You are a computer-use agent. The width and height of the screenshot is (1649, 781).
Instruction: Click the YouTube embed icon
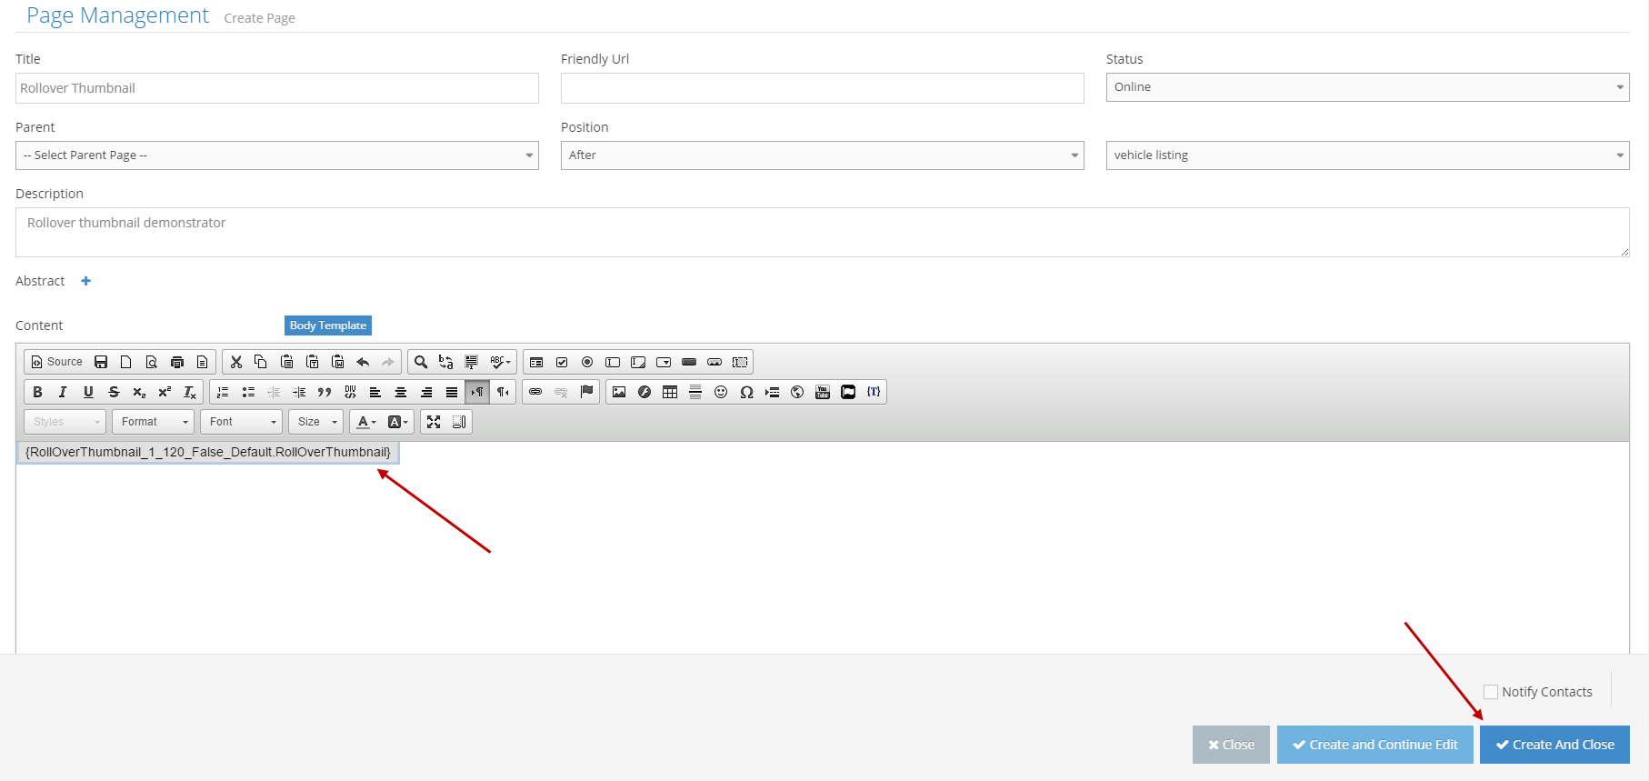823,392
